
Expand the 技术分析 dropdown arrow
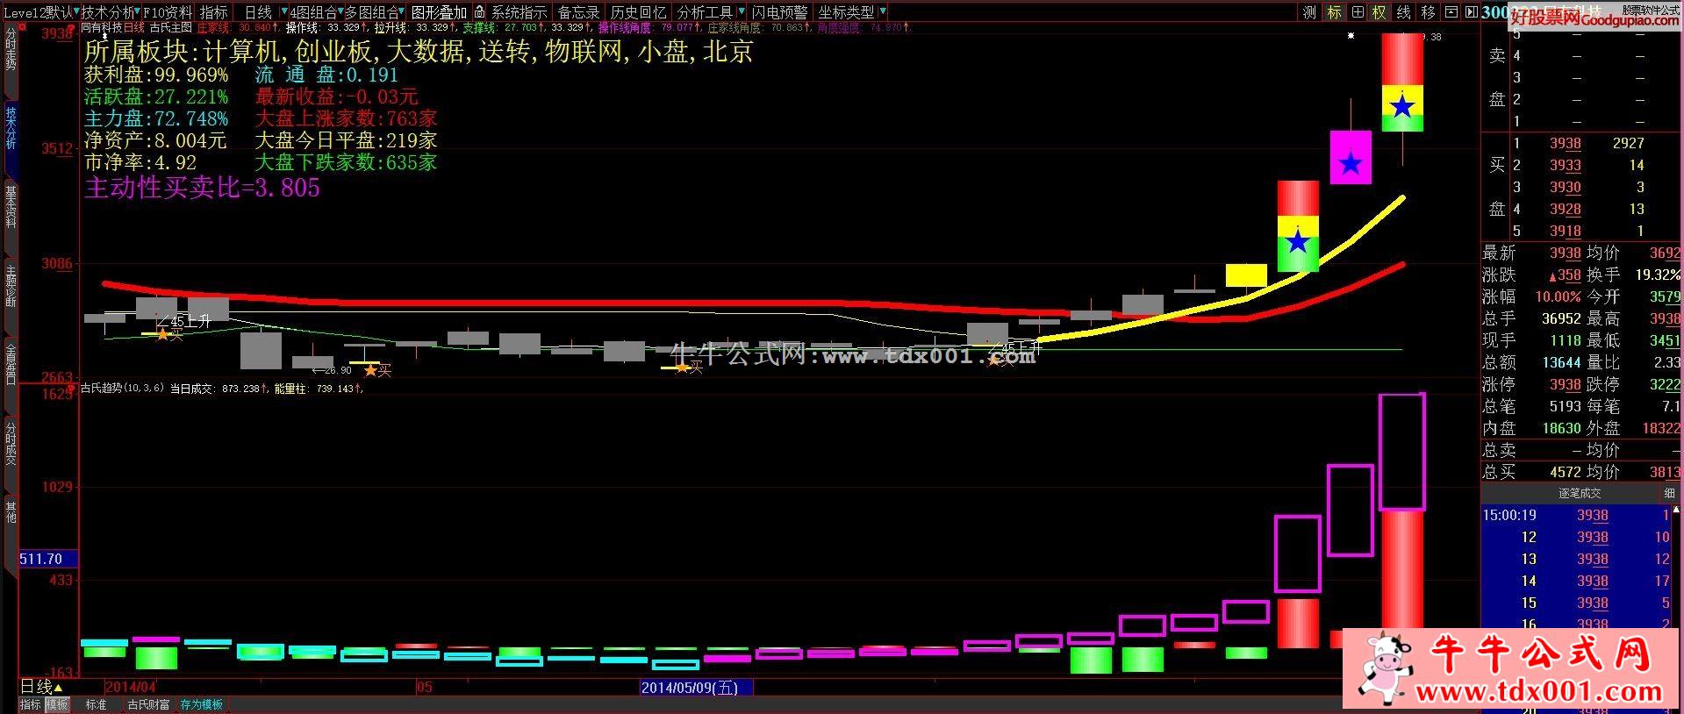pos(140,12)
